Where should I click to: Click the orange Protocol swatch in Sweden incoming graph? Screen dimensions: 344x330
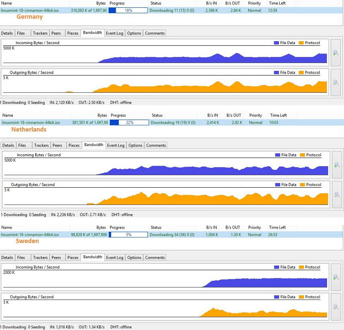[x=301, y=267]
